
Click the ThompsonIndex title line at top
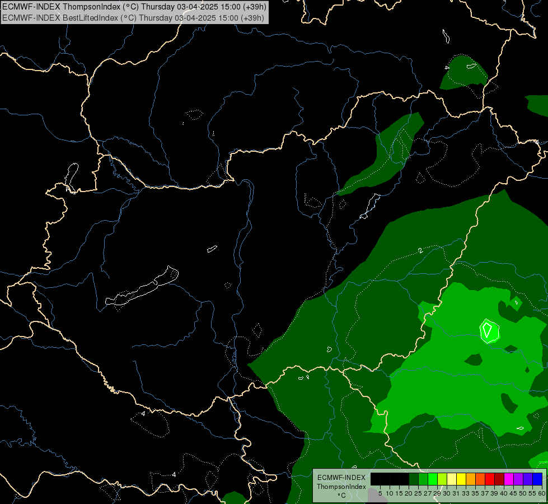[x=134, y=7]
